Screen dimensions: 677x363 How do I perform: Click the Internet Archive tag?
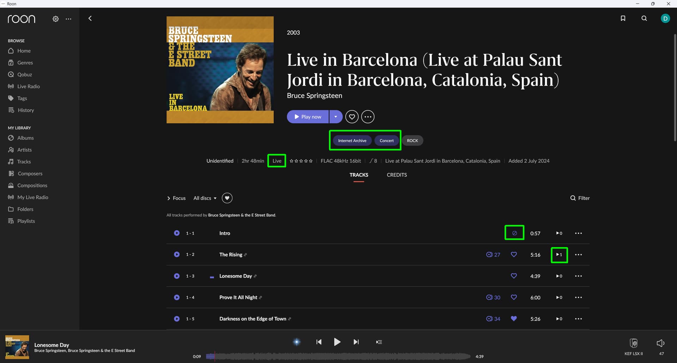pyautogui.click(x=352, y=140)
